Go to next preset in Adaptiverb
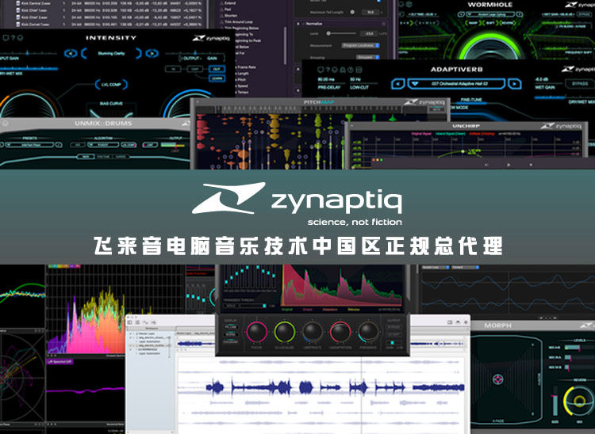Screen dimensions: 595x434 click(515, 84)
